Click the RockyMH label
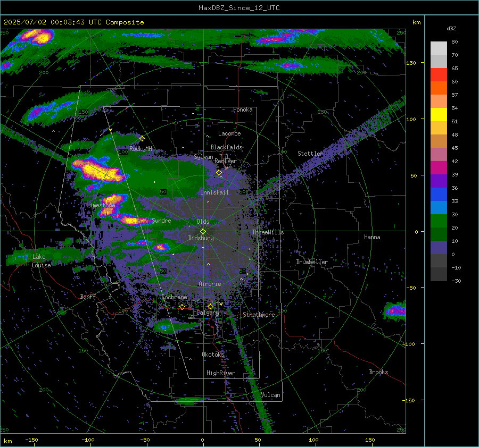Image resolution: width=479 pixels, height=447 pixels. (x=141, y=149)
